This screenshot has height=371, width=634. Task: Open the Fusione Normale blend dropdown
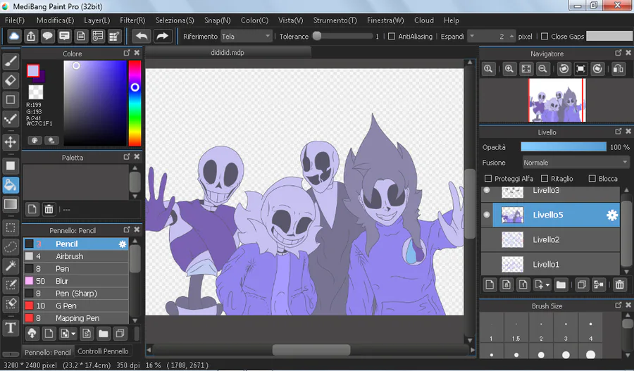576,163
